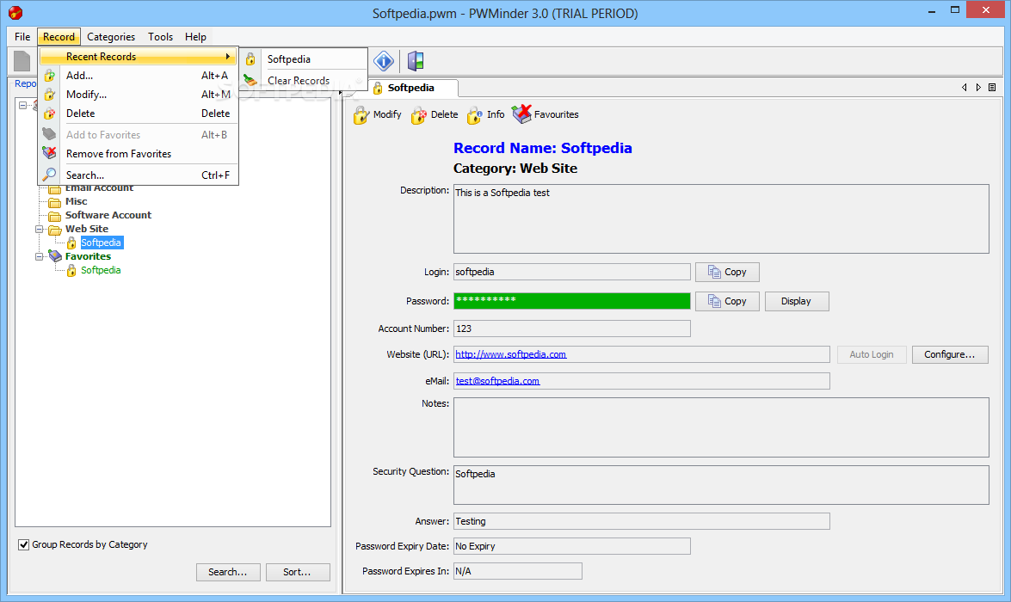The image size is (1011, 602).
Task: Click the Answer field showing Testing
Action: 642,521
